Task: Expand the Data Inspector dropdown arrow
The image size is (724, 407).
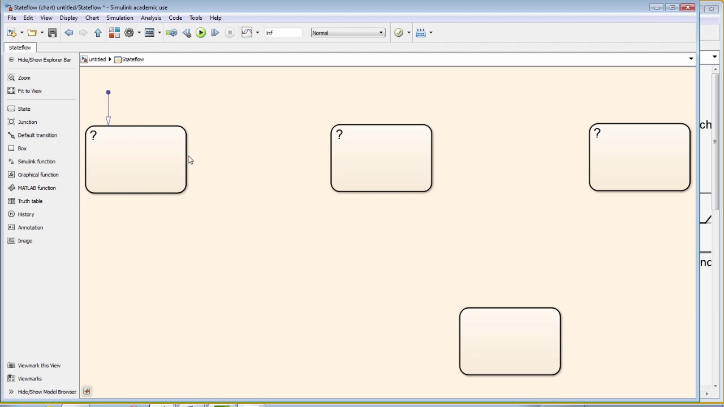Action: 257,33
